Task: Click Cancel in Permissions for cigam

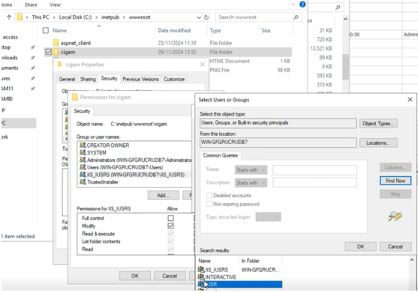Action: (x=169, y=276)
